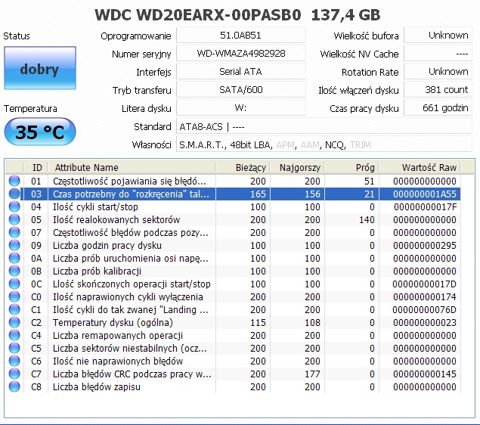Select row 'Temperatury dysku (ogólna)'
Image resolution: width=480 pixels, height=425 pixels.
233,322
